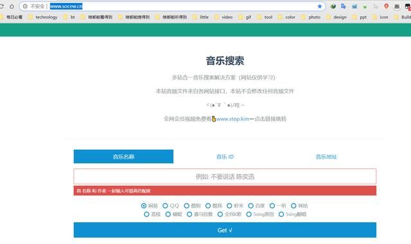Switch to the 音乐地址 tab
This screenshot has height=244, width=411.
(x=326, y=156)
